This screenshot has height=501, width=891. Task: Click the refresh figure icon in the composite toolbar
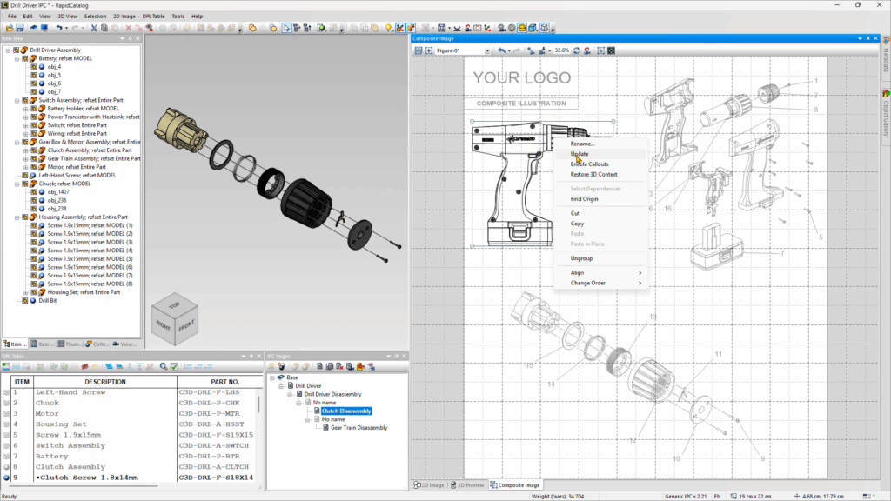click(577, 51)
